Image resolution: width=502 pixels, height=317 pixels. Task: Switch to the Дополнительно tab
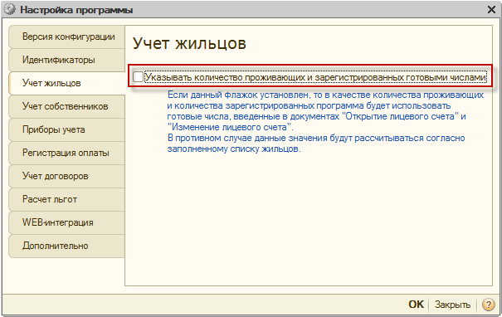67,246
